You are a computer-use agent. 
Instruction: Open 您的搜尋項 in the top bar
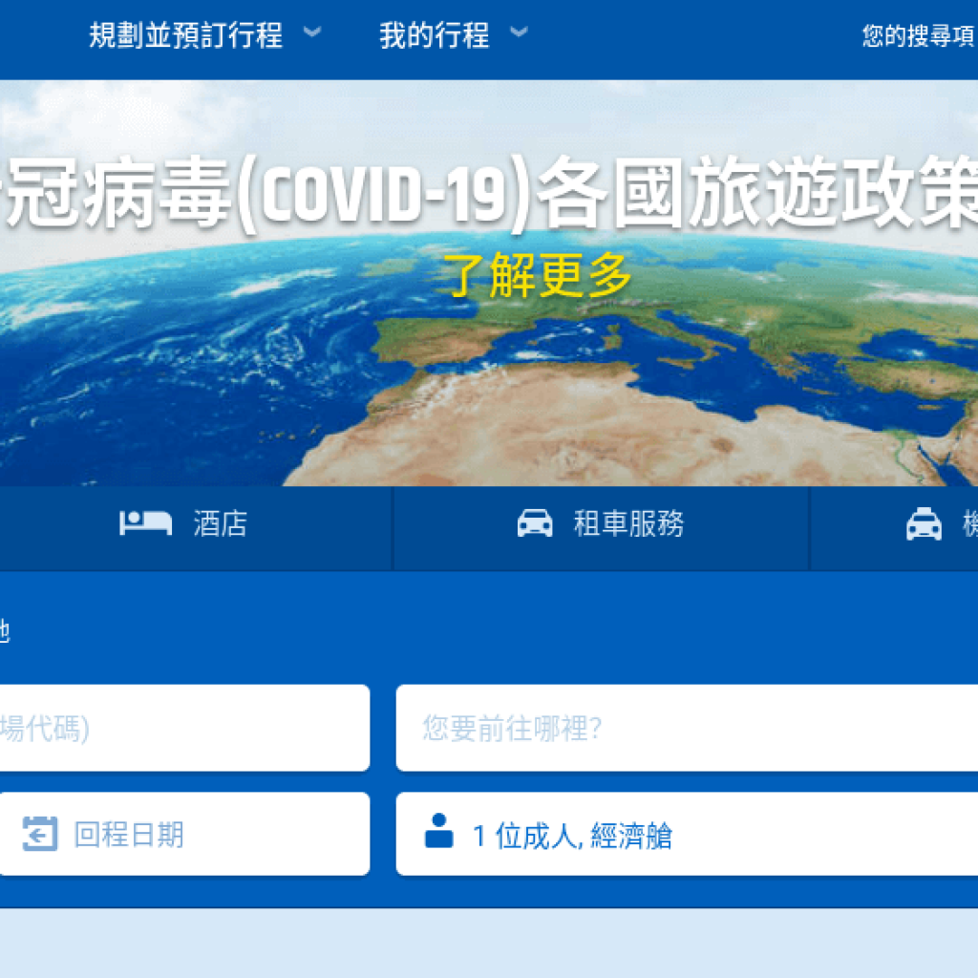pos(918,36)
